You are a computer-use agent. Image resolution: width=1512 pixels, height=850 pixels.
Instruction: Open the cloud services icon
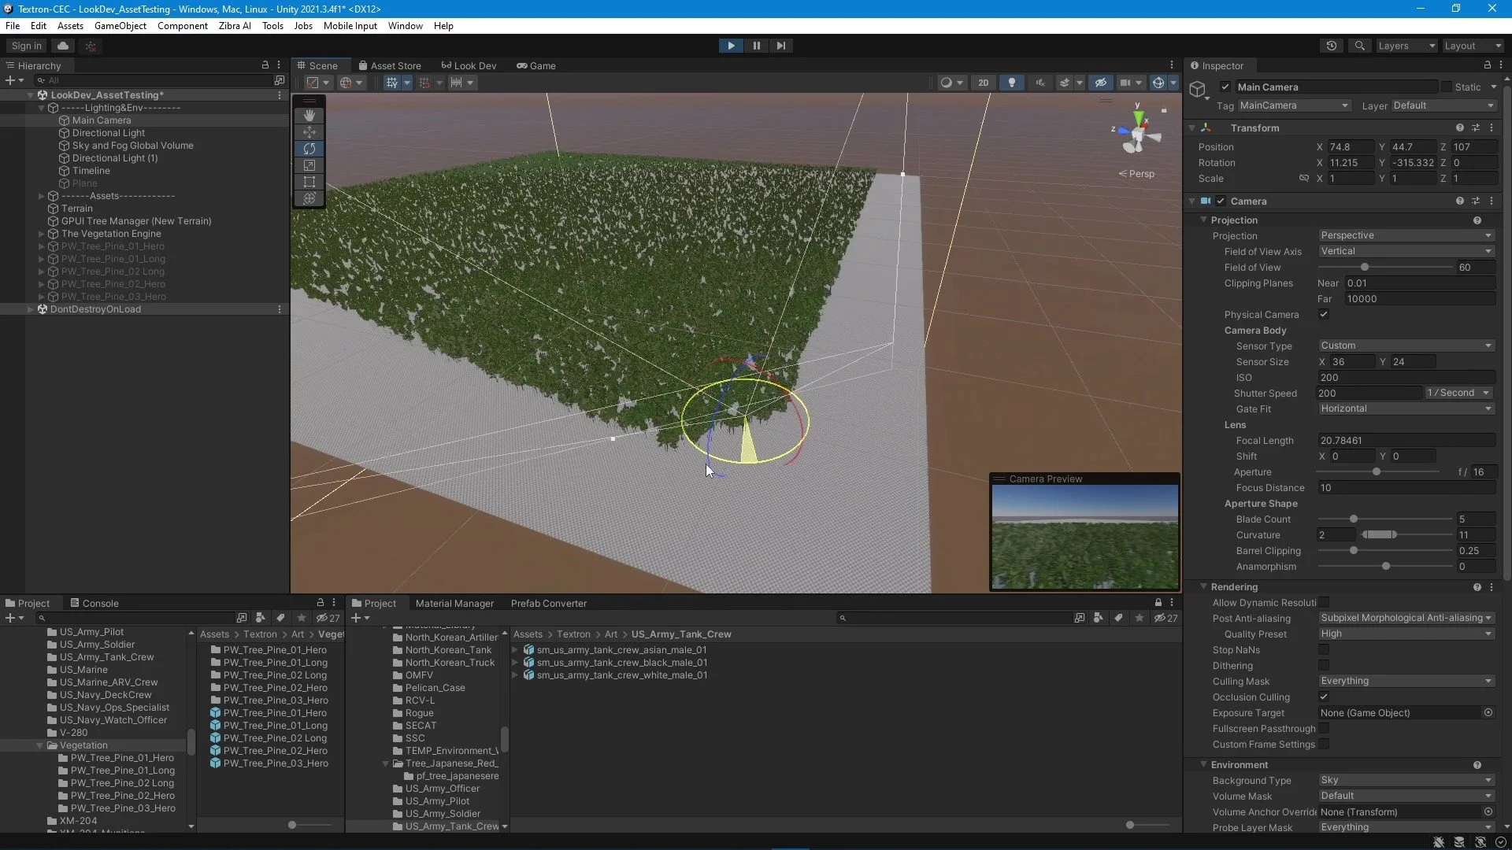pyautogui.click(x=63, y=46)
